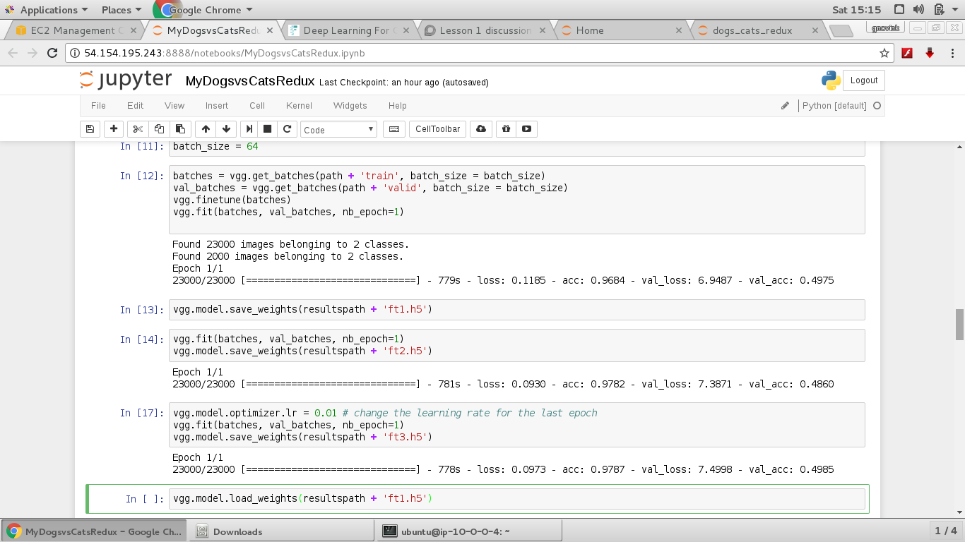The image size is (965, 542).
Task: Run the current cell
Action: (249, 129)
